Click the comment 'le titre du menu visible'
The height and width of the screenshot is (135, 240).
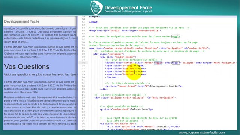127,83
